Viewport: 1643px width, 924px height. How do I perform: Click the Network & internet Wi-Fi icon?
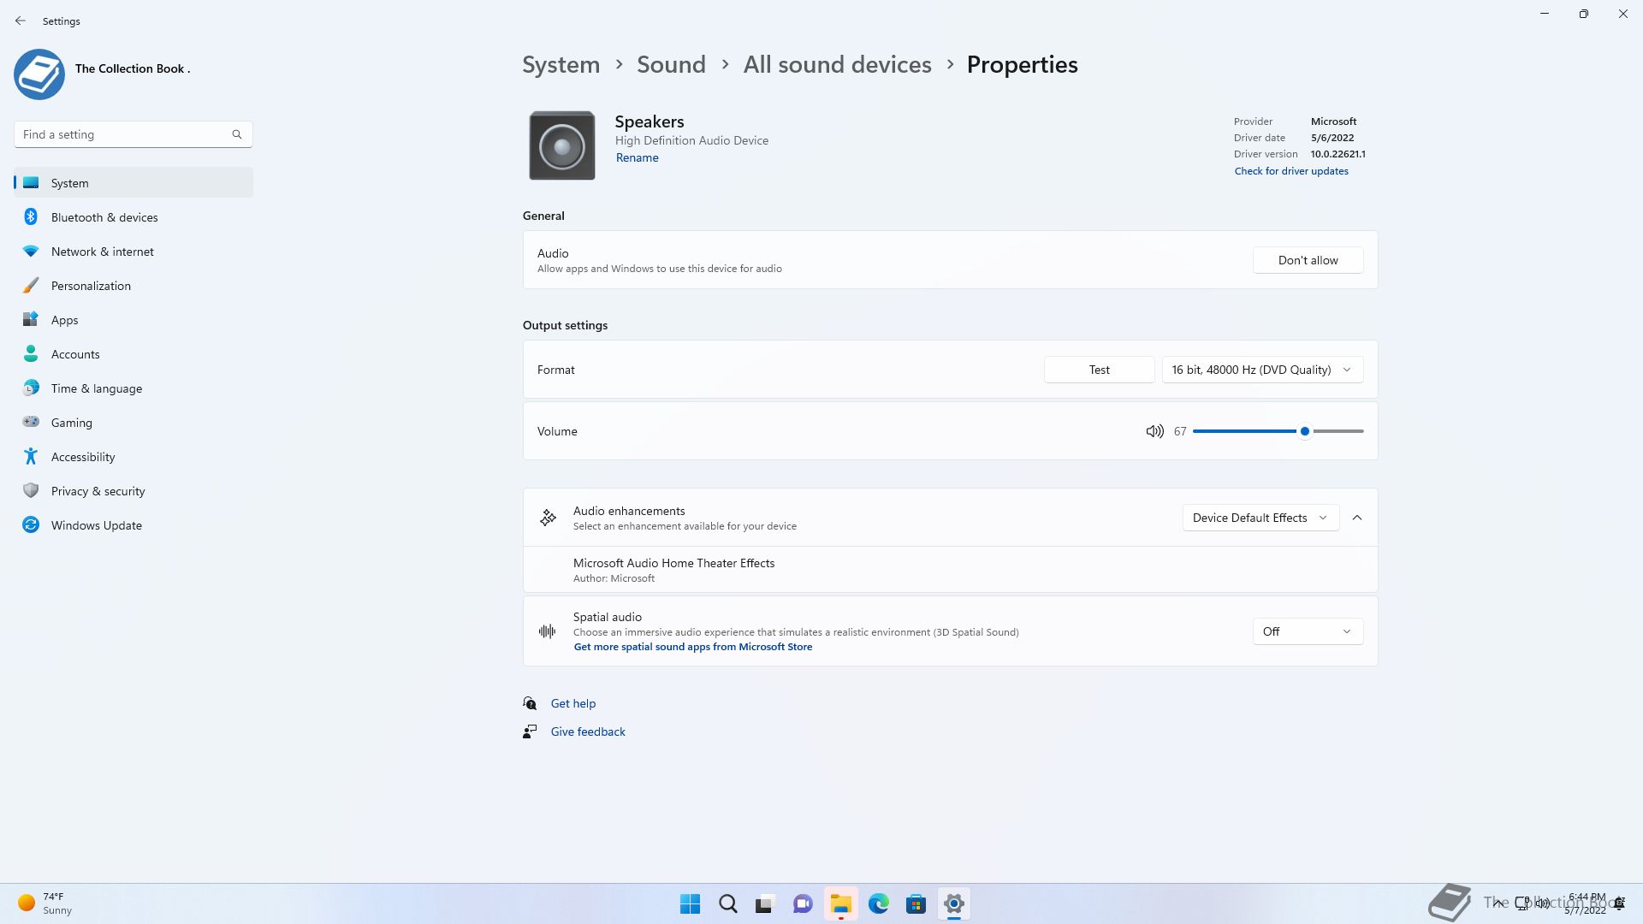[31, 252]
